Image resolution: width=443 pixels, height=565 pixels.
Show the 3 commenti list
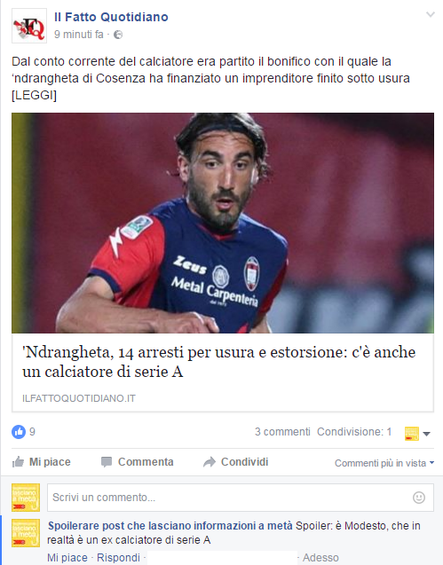pyautogui.click(x=282, y=432)
